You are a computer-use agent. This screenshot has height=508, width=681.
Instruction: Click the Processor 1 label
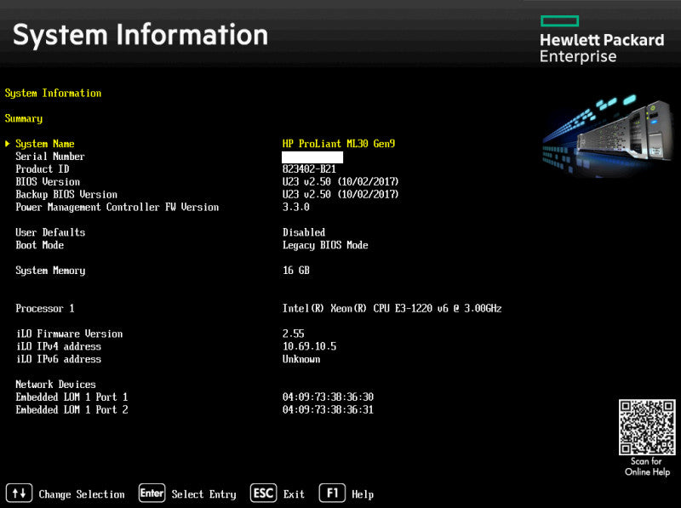click(x=45, y=308)
